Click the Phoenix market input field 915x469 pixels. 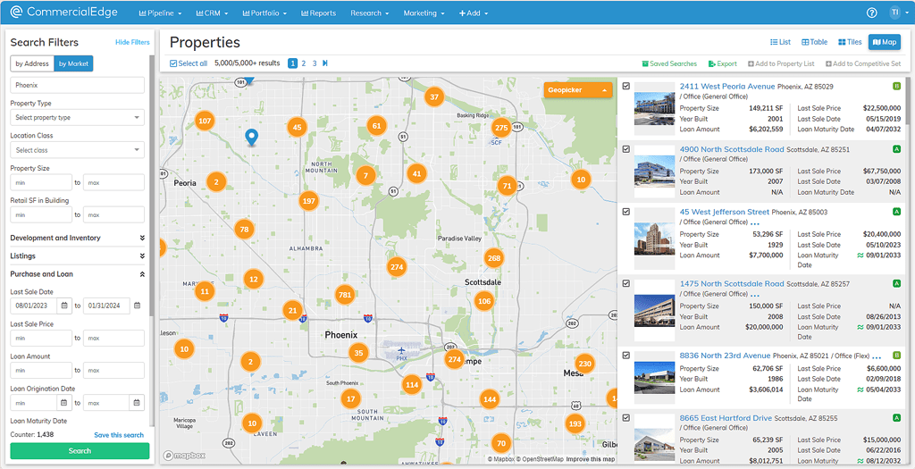click(x=77, y=85)
